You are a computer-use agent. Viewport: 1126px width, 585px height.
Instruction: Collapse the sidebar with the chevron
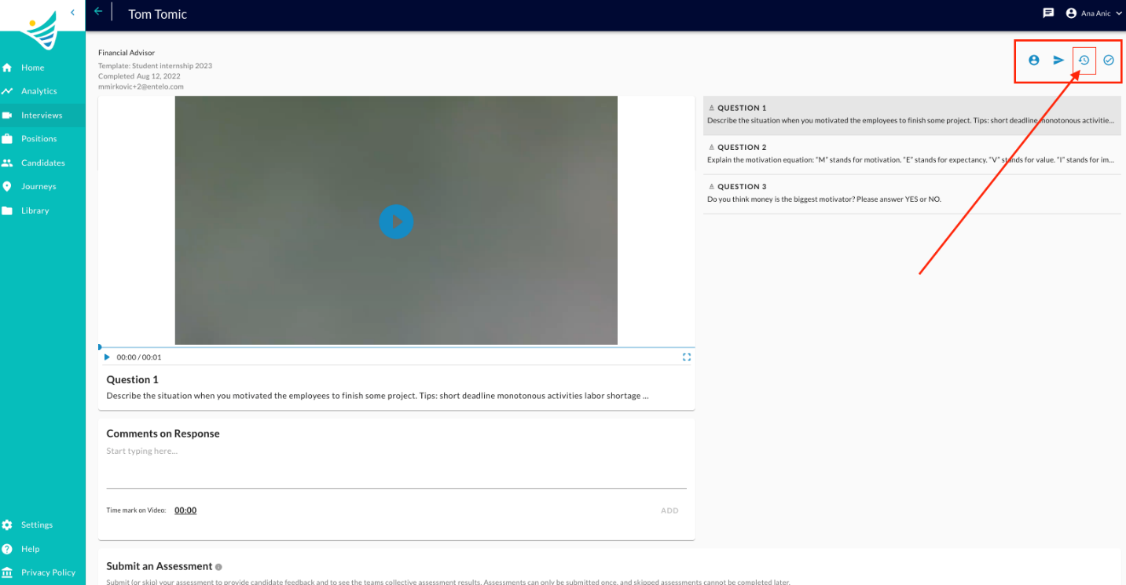[x=72, y=13]
